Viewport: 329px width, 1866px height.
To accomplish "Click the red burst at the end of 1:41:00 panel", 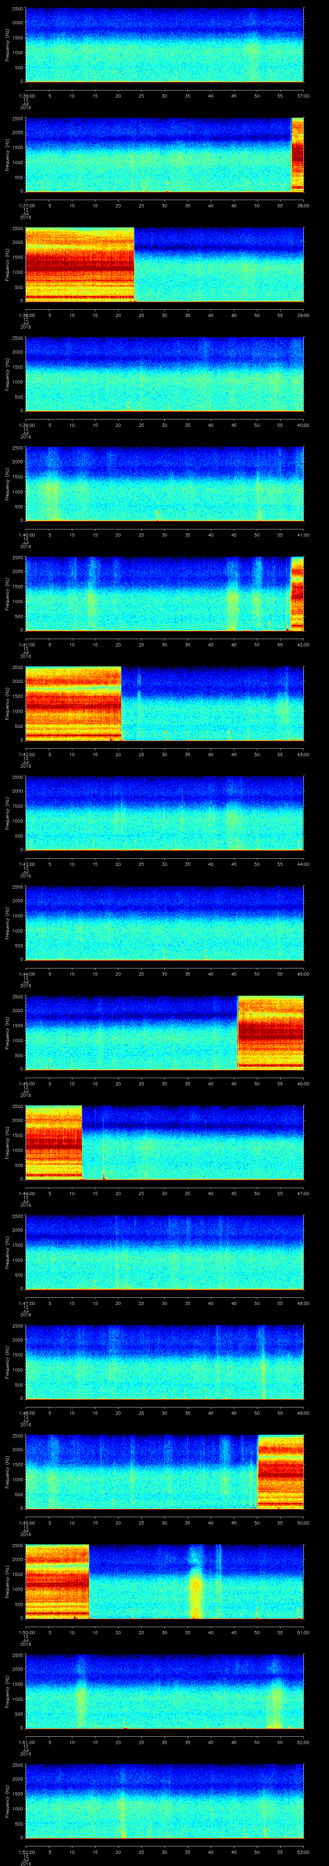I will tap(297, 593).
